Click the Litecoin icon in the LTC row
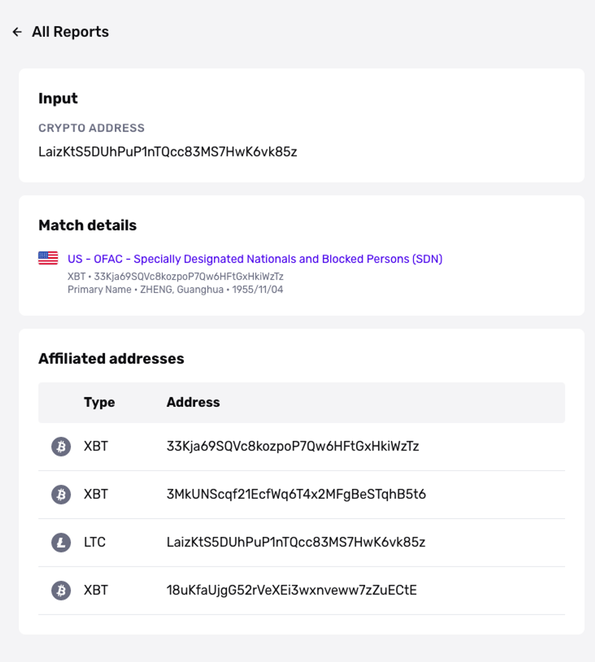 click(x=61, y=543)
